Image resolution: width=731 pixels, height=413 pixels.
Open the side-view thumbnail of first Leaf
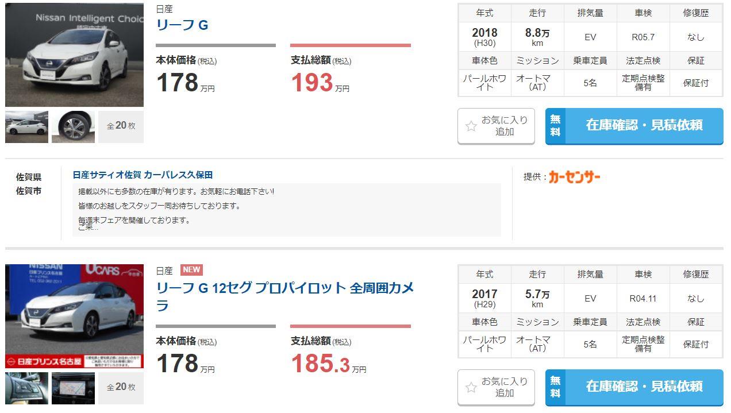27,127
